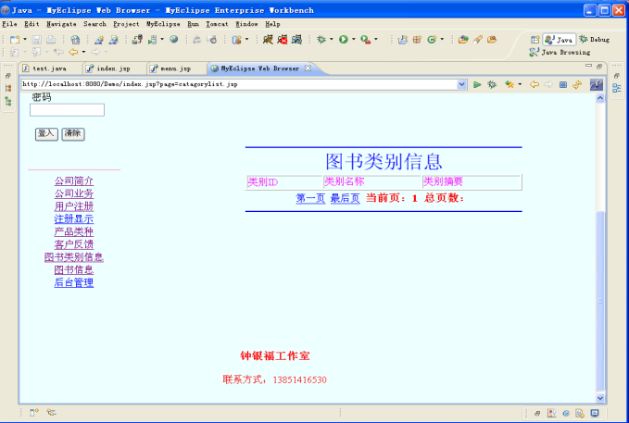Switch to the index.jsp editor tab
The image size is (629, 423).
[x=114, y=68]
